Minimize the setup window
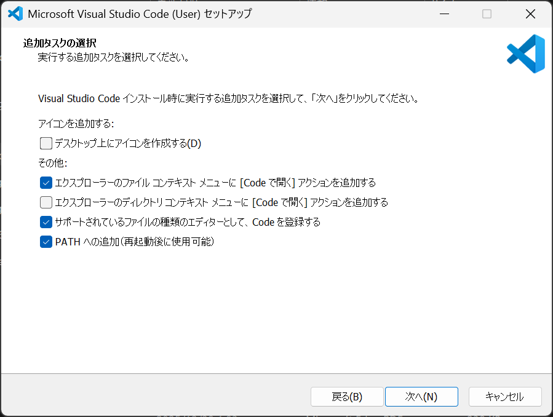 point(443,14)
